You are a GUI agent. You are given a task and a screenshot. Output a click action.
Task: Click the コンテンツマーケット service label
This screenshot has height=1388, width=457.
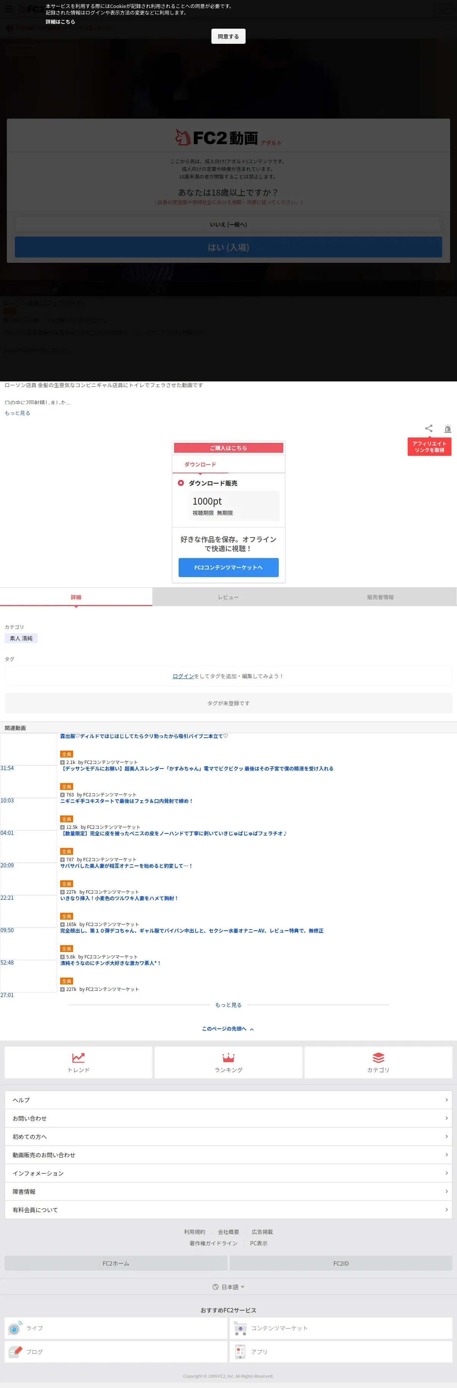(x=280, y=1329)
